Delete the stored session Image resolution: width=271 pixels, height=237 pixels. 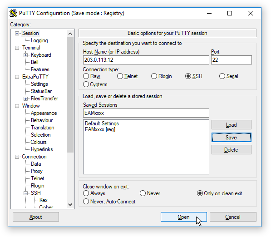point(231,149)
